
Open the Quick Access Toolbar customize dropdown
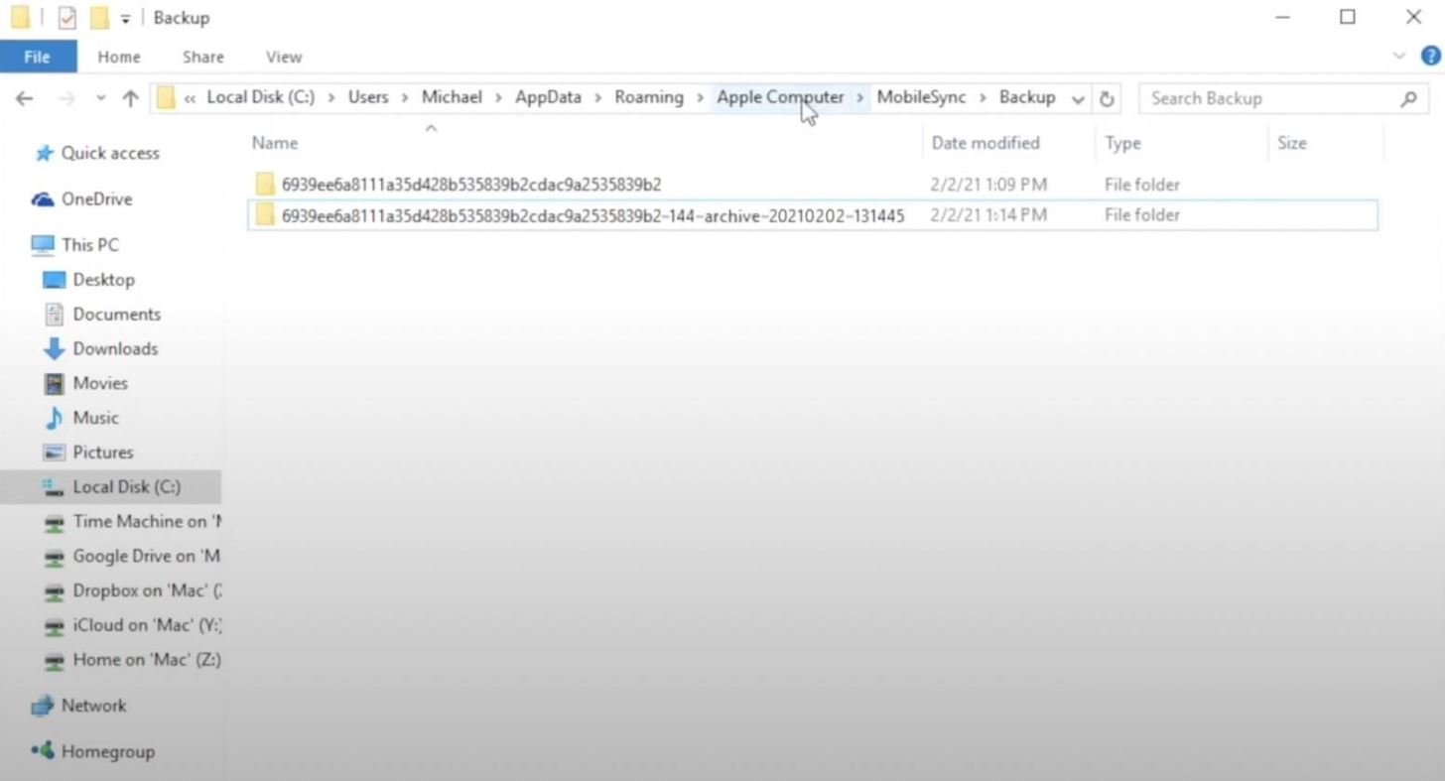coord(126,18)
